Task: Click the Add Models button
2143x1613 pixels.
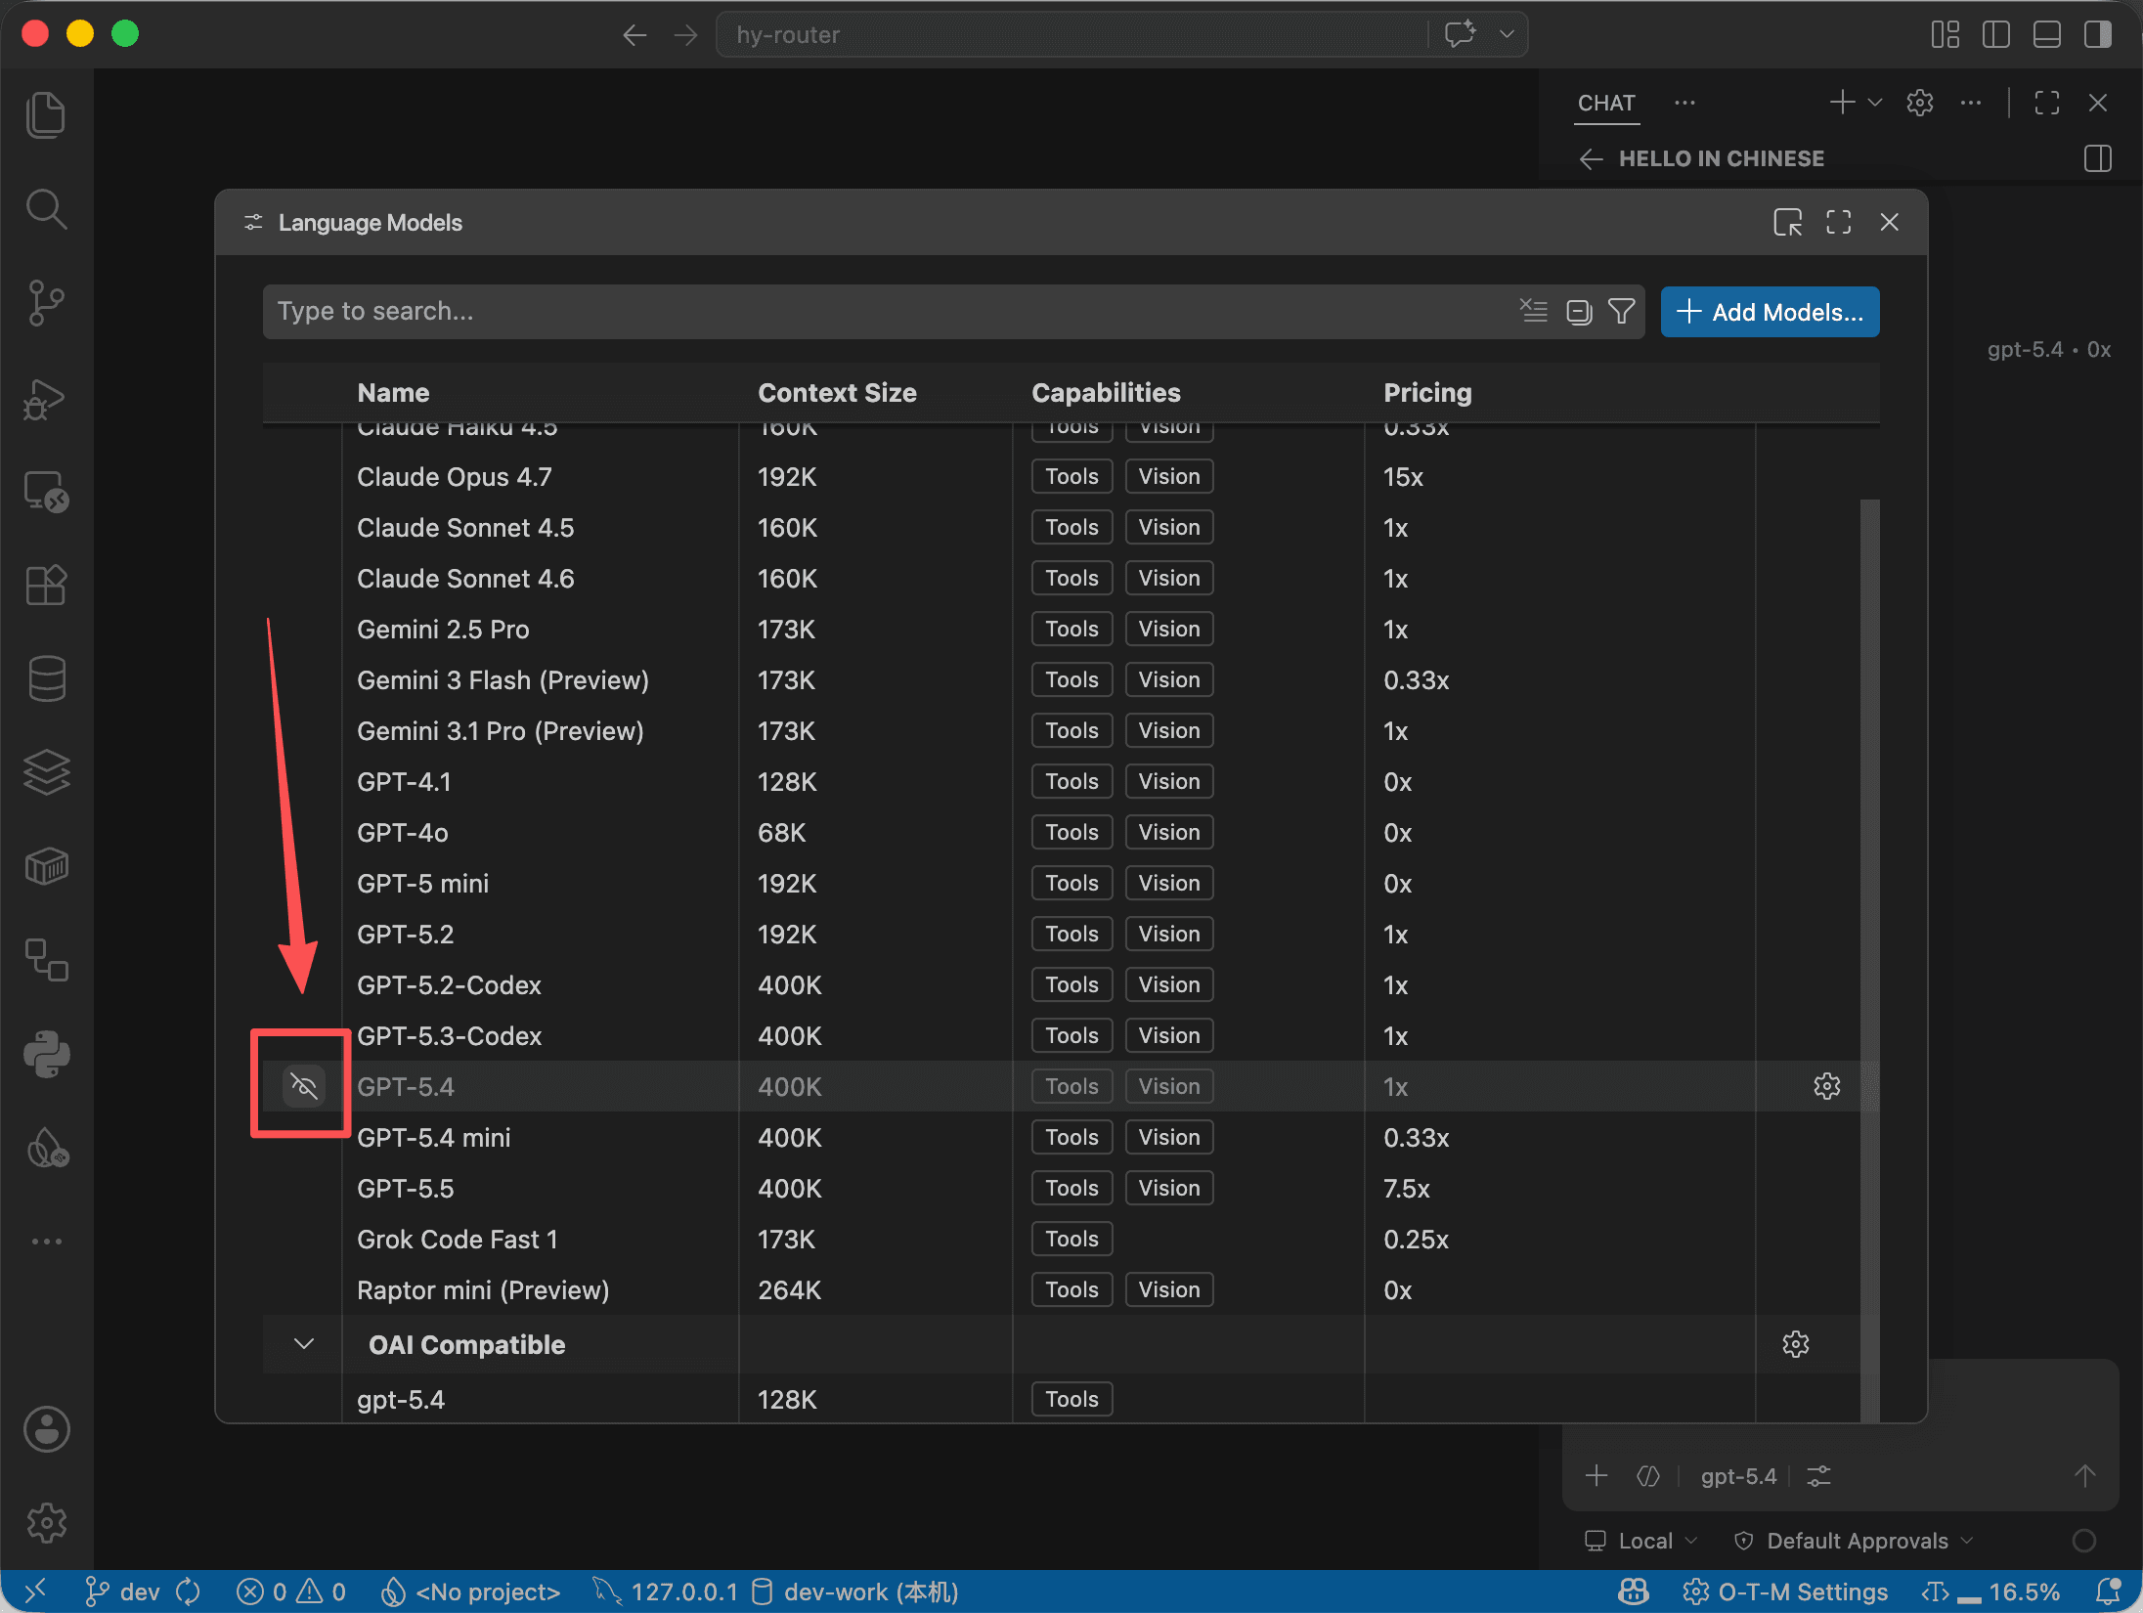Action: 1770,312
